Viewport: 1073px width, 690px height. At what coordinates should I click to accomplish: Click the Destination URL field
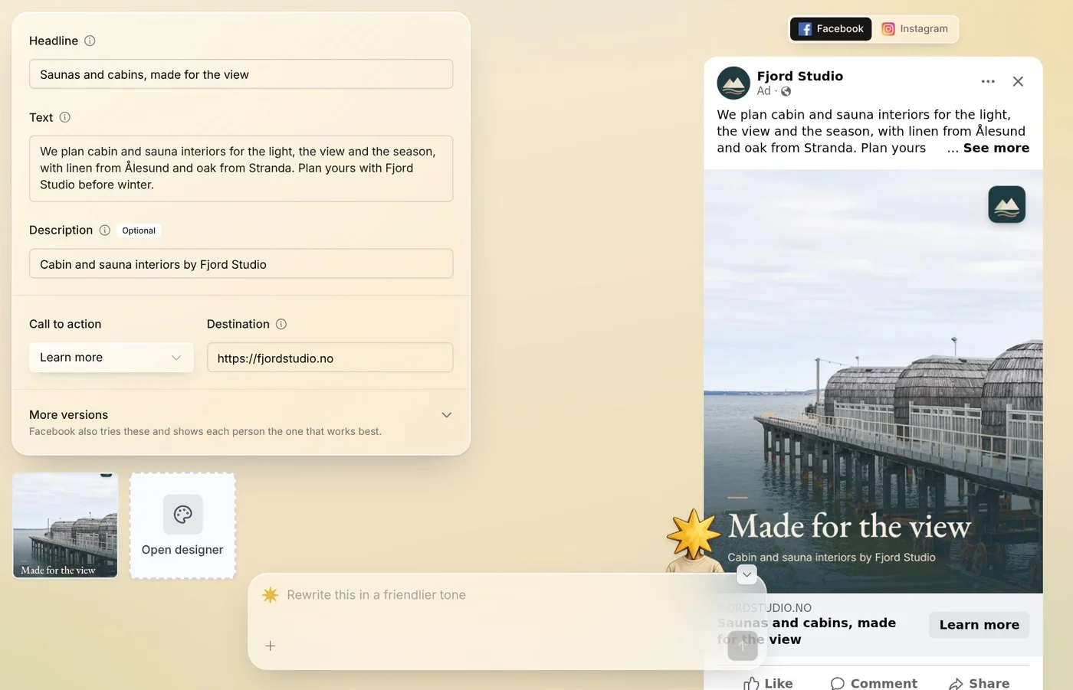click(330, 358)
